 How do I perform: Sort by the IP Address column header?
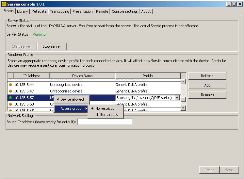point(32,76)
